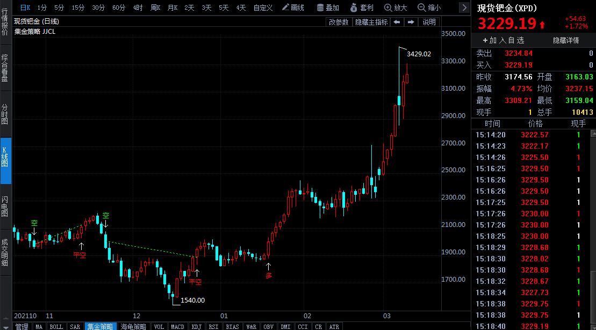Open the 套利 arbitrage tool
The width and height of the screenshot is (596, 330).
[362, 8]
